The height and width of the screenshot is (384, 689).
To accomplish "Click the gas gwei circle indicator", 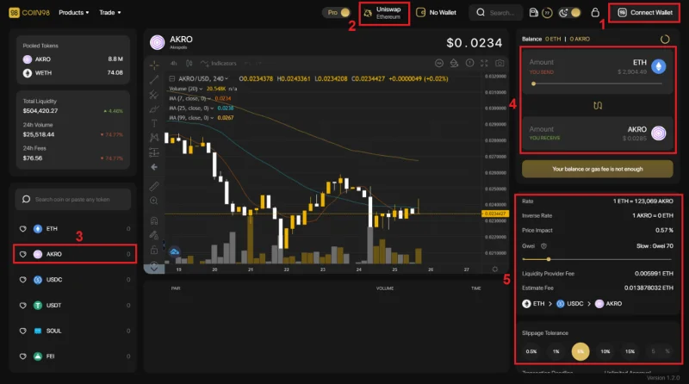I will pyautogui.click(x=547, y=13).
